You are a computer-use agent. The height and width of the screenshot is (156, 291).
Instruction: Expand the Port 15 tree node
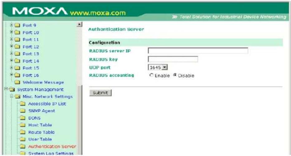click(x=12, y=68)
